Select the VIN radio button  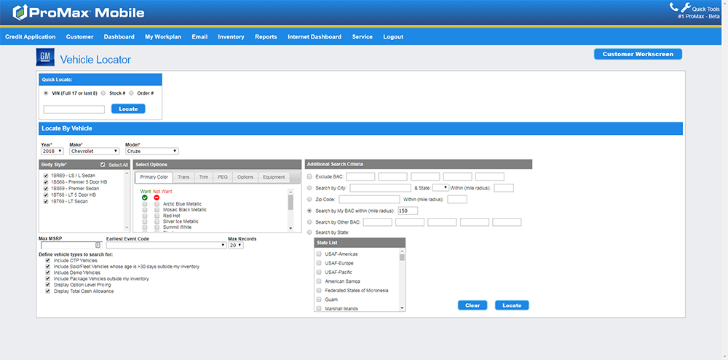click(46, 93)
